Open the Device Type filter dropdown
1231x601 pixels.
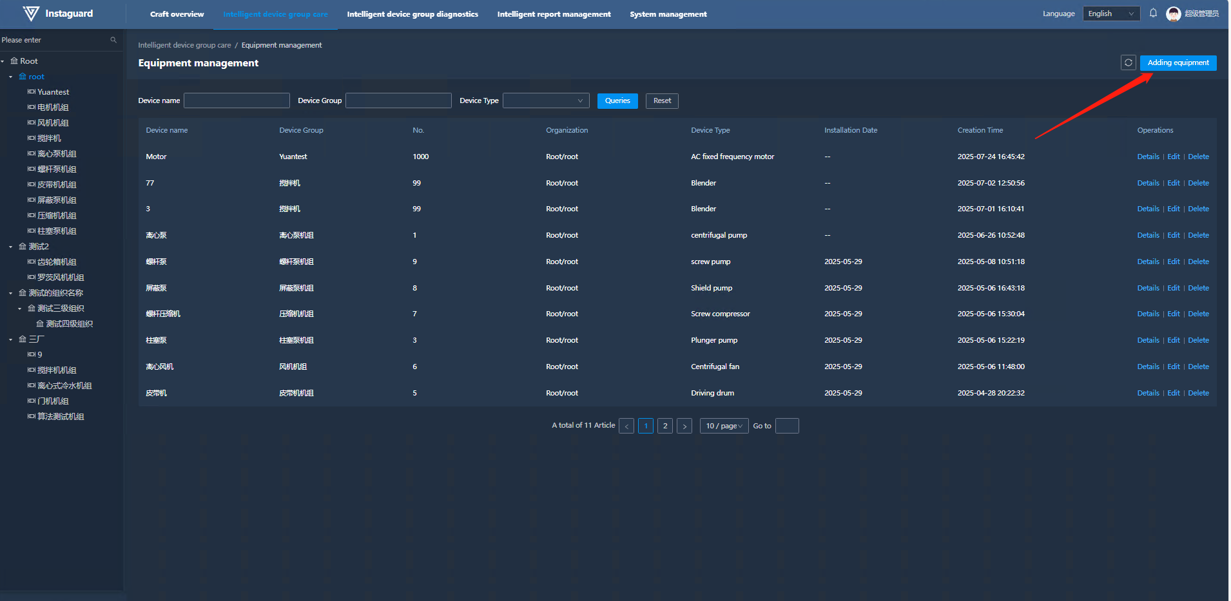click(546, 100)
